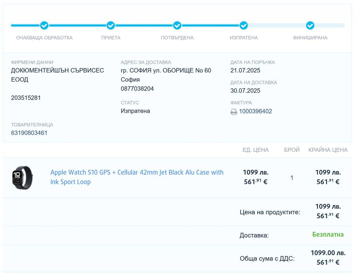The width and height of the screenshot is (355, 277).
Task: Click the ФИНИШИРАНА step checkmark icon
Action: pyautogui.click(x=310, y=25)
